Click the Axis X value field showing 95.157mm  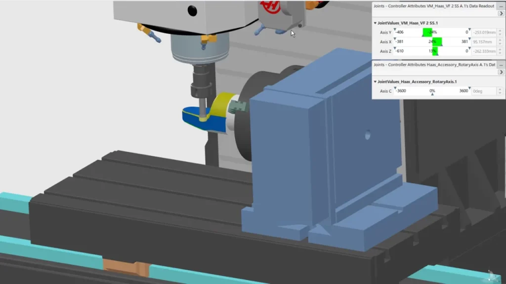point(484,42)
